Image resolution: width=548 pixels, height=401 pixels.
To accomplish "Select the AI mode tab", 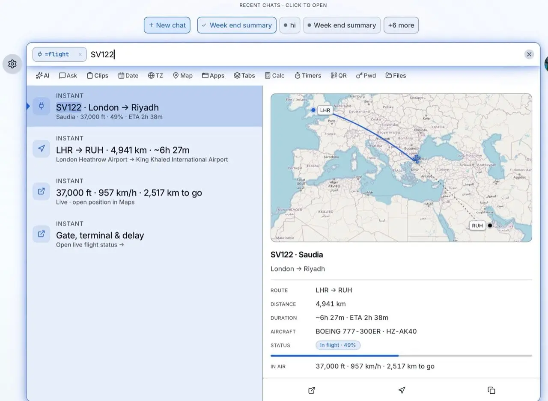I will pyautogui.click(x=43, y=75).
